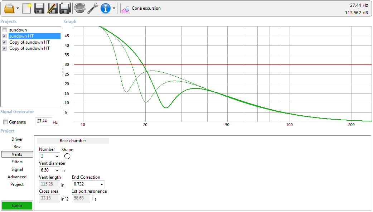Click the Vent length field

[x=49, y=184]
